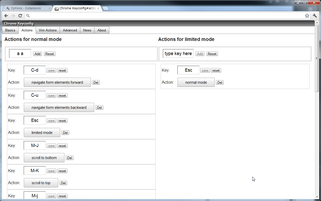Open the About tab
The image size is (321, 201).
pyautogui.click(x=102, y=30)
